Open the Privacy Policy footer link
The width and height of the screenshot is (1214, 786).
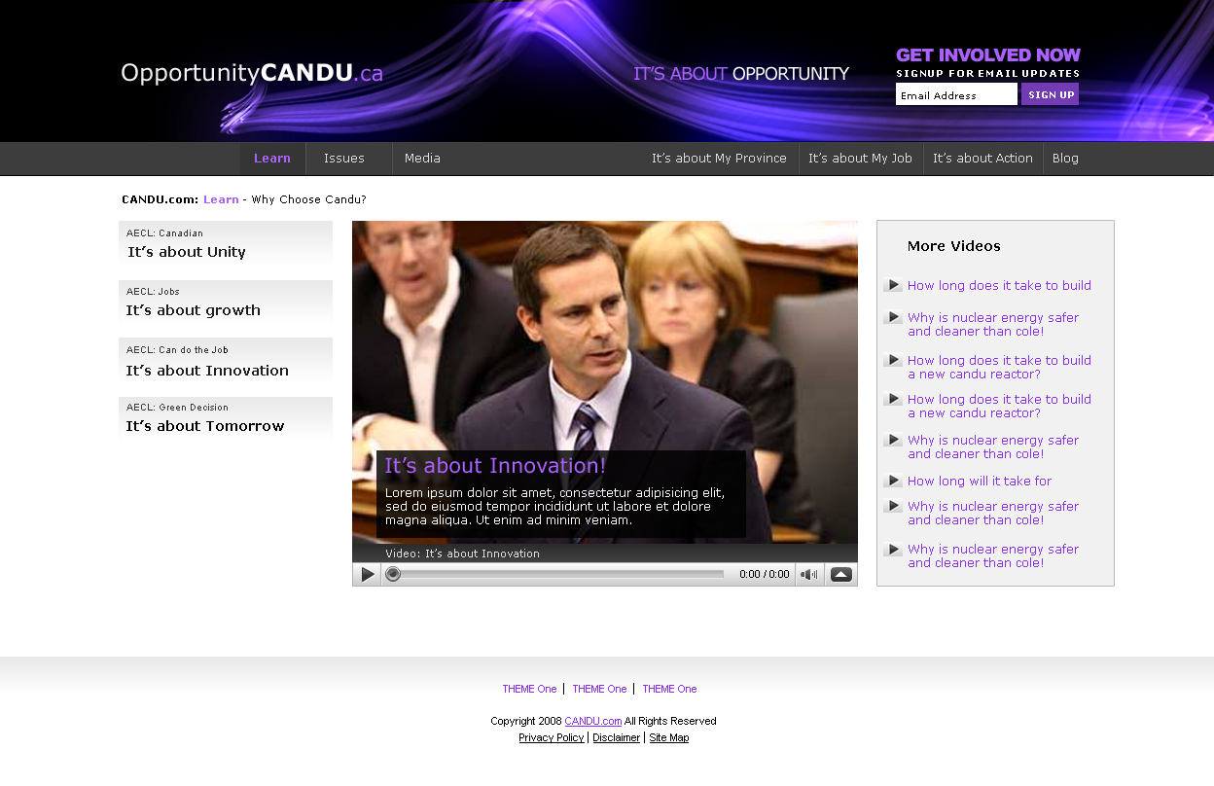(552, 737)
